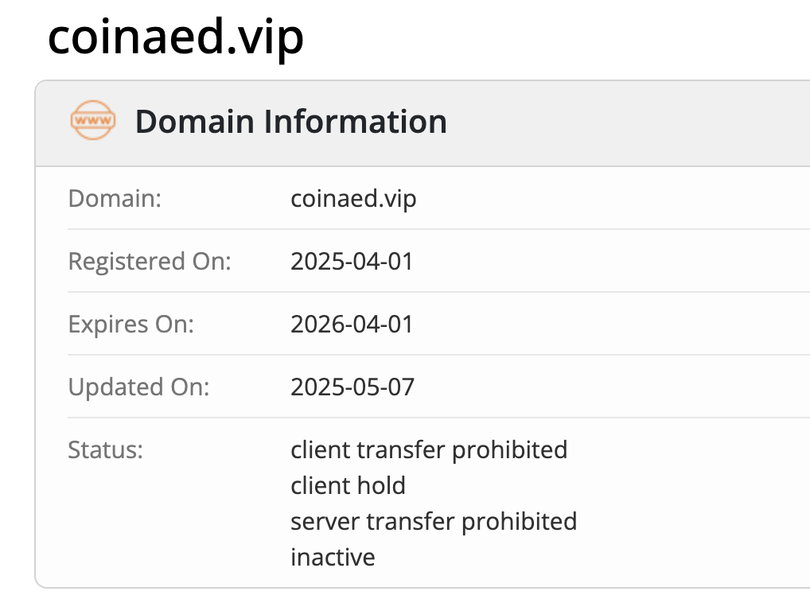Screen dimensions: 810x595
Task: Select the 2025-05-07 updated date
Action: (352, 387)
